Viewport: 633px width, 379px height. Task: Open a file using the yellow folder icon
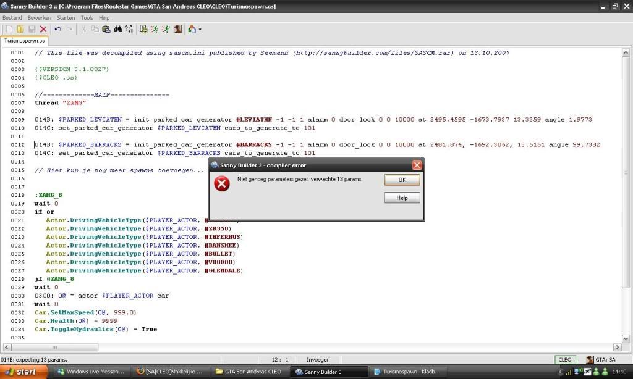click(20, 29)
